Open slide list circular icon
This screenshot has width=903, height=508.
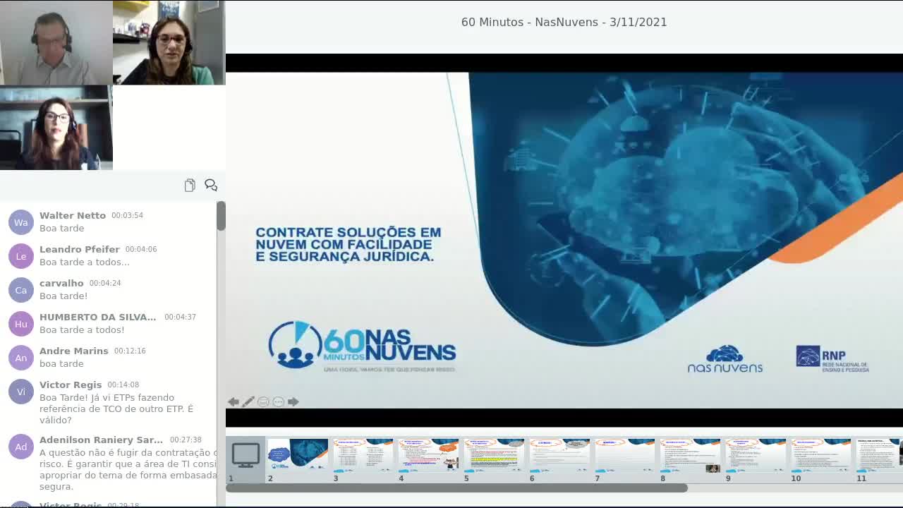(263, 401)
